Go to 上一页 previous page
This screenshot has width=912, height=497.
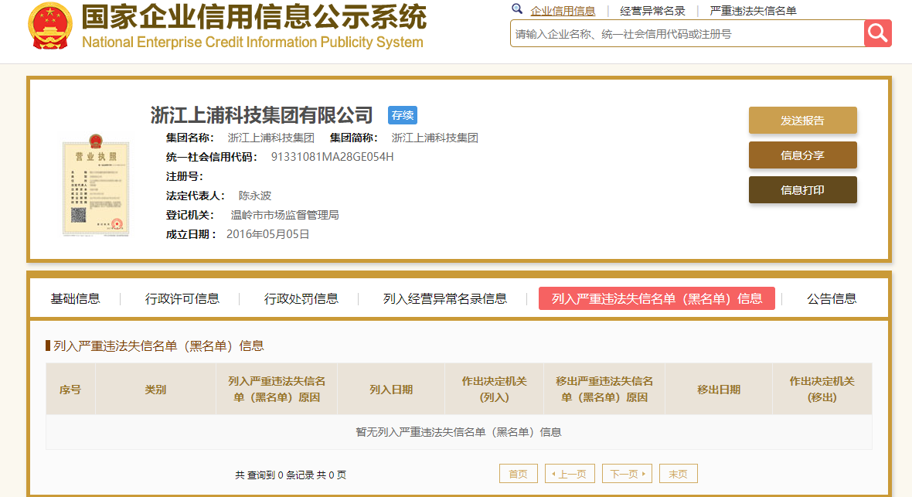(570, 474)
